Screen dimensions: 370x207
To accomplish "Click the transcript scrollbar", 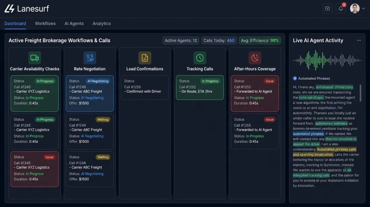I will [360, 93].
